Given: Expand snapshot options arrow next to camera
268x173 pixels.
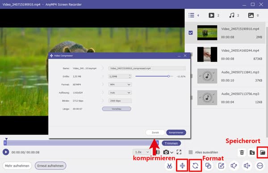Looking at the screenshot, I should [x=172, y=152].
